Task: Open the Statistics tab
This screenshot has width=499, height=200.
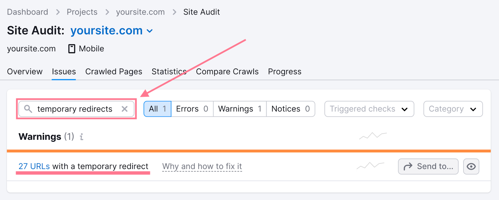Action: pyautogui.click(x=169, y=71)
